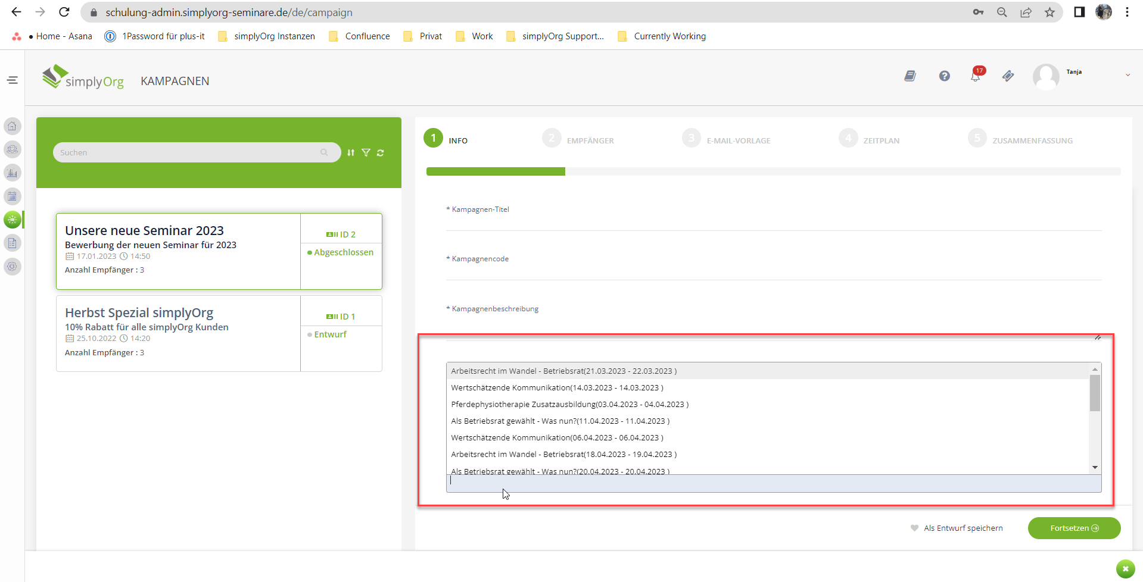Select Pferdephysiotherapie Zusatzausbildung in the list
This screenshot has height=582, width=1143.
pos(569,405)
